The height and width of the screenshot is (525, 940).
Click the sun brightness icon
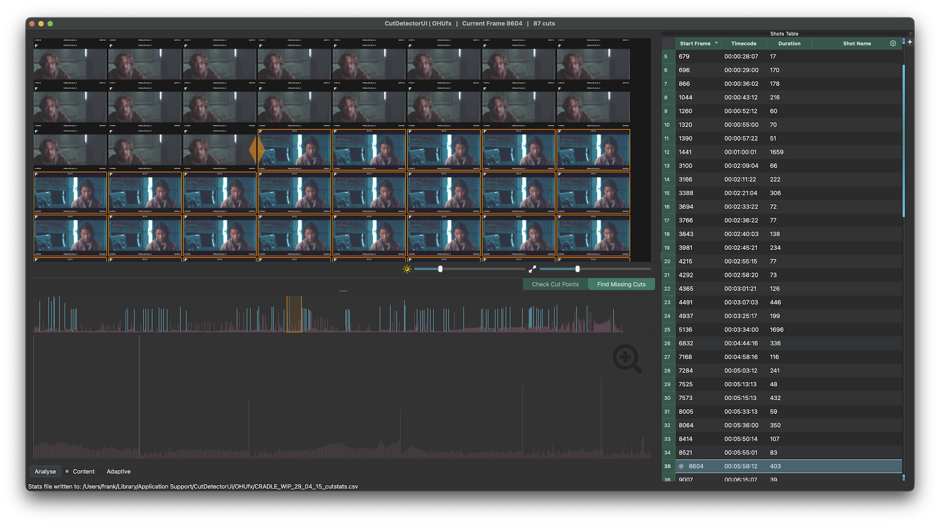(x=407, y=269)
